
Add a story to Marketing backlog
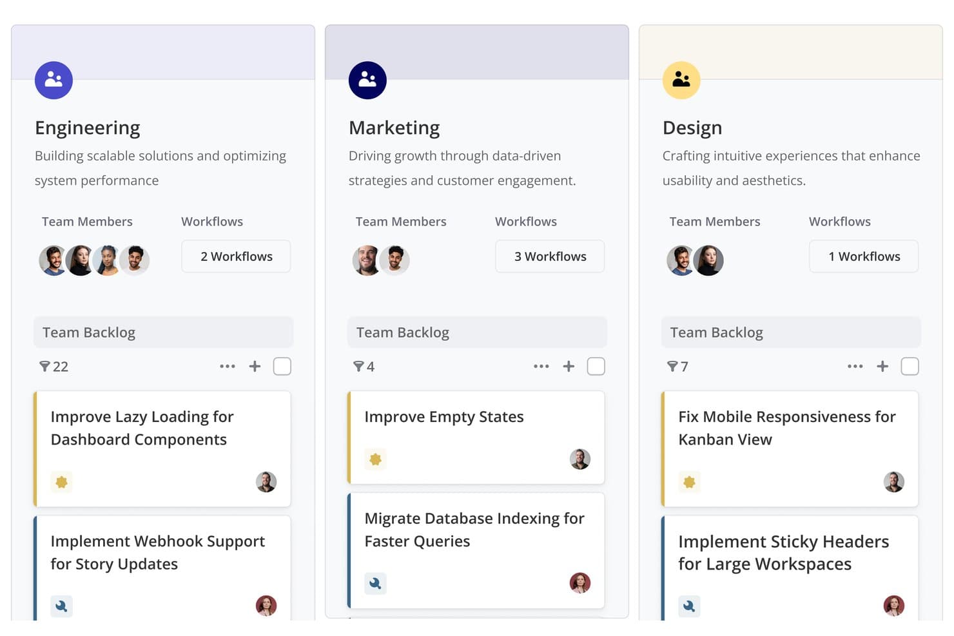[x=569, y=366]
